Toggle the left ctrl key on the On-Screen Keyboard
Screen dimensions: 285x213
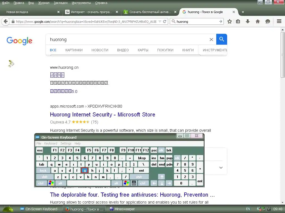(x=41, y=183)
